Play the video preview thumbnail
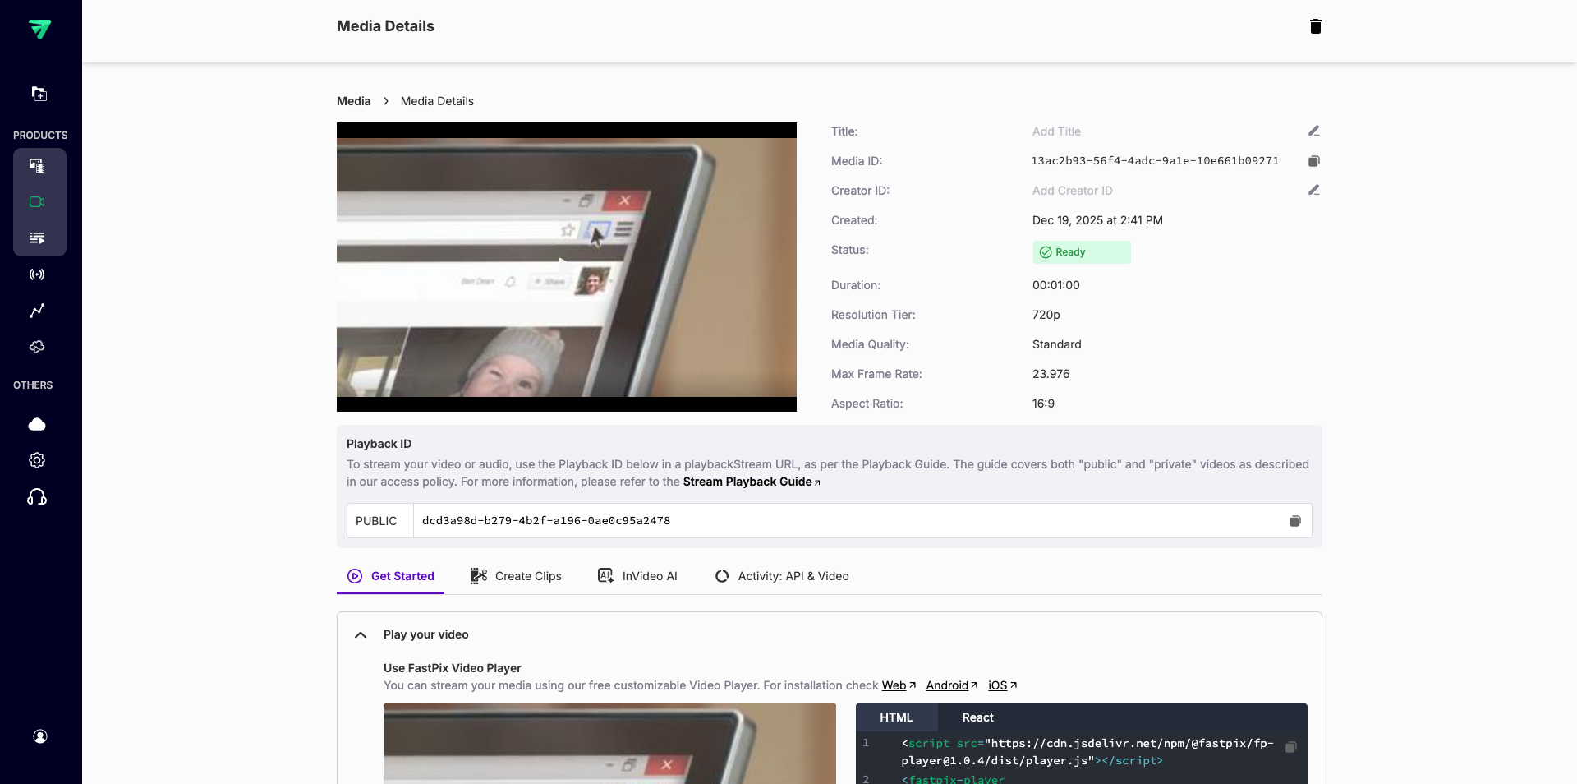Viewport: 1577px width, 784px height. click(x=565, y=267)
